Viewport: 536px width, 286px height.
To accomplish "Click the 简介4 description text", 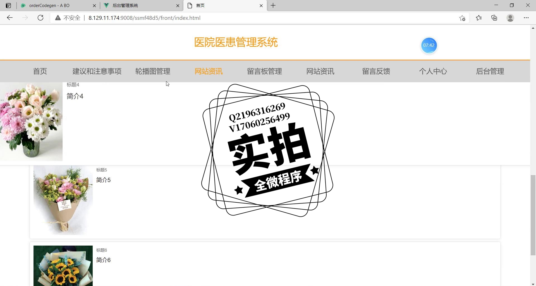I will point(75,96).
